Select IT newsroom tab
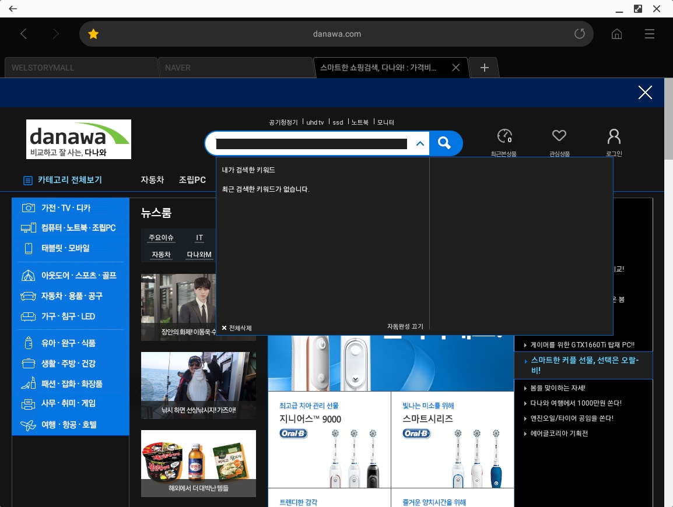Viewport: 673px width, 507px height. coord(199,238)
